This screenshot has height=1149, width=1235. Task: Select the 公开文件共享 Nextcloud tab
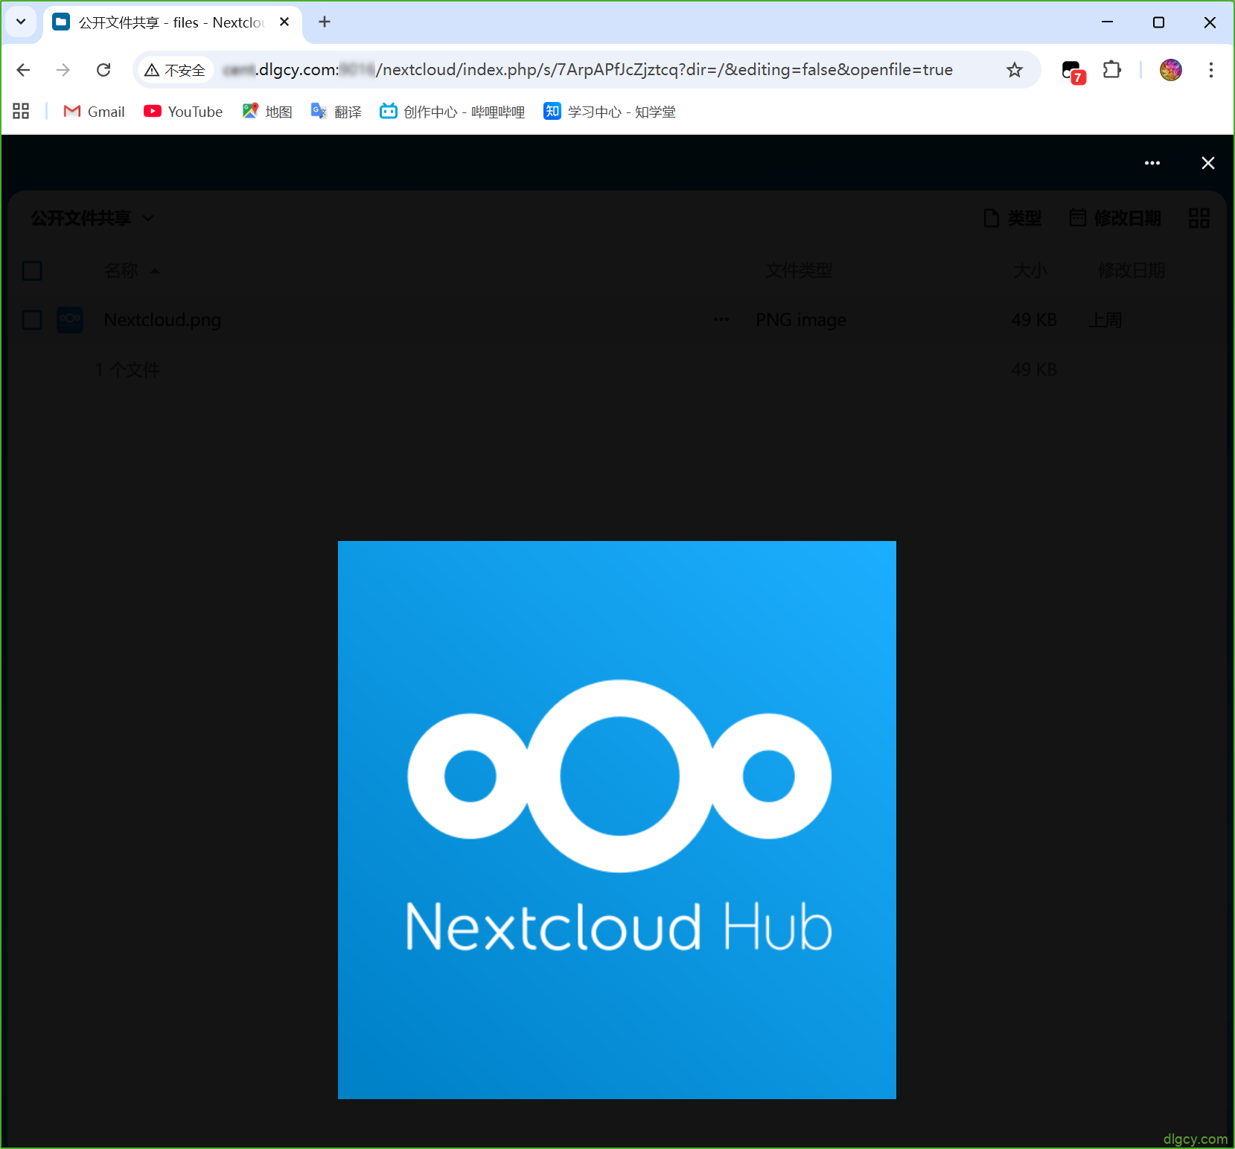(173, 23)
